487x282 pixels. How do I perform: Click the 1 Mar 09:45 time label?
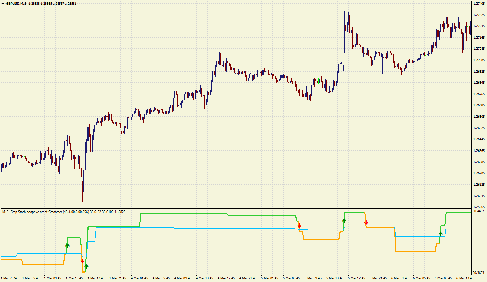point(53,278)
